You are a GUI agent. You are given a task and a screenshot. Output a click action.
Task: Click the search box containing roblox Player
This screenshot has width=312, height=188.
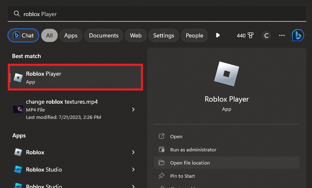tap(157, 14)
